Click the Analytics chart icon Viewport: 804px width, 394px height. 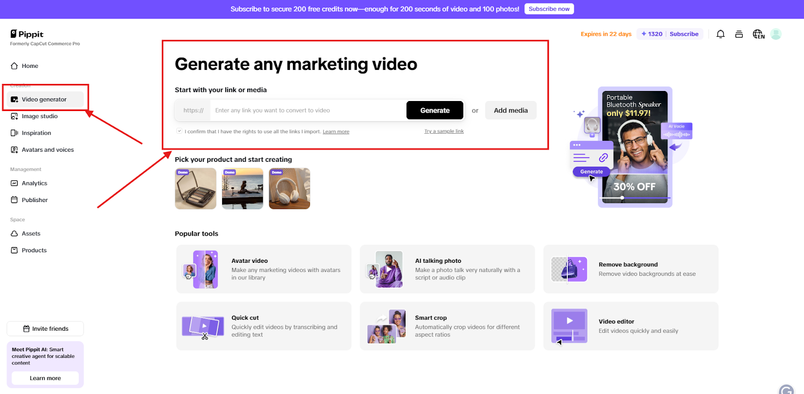tap(14, 183)
